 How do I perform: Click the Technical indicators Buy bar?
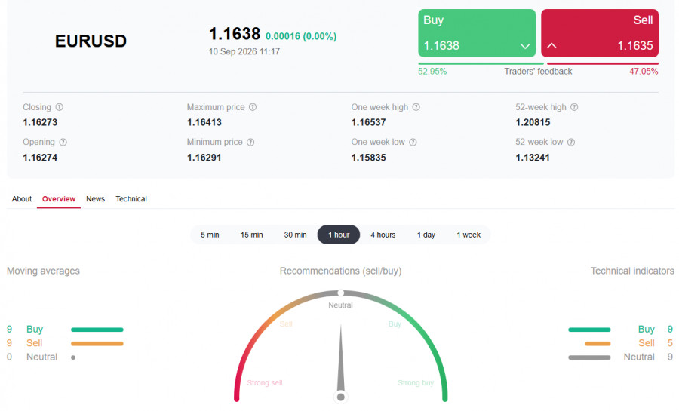(x=589, y=330)
